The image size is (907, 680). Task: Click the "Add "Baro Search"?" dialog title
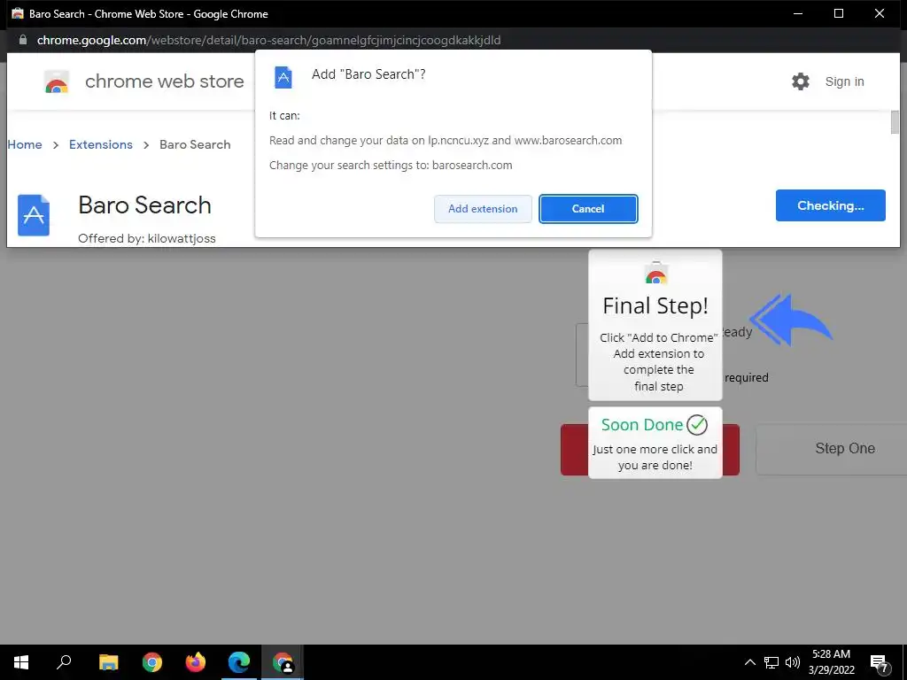[368, 74]
